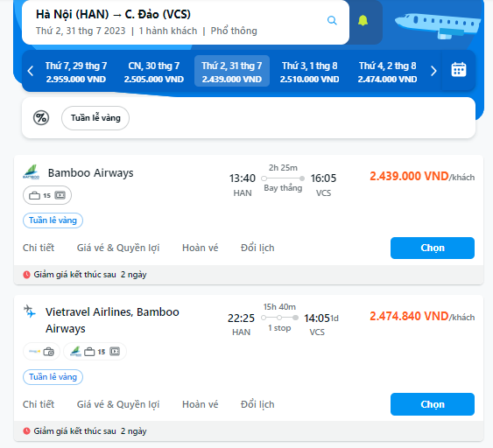This screenshot has height=448, width=493.
Task: Click the percent discount filter icon
Action: coord(41,118)
